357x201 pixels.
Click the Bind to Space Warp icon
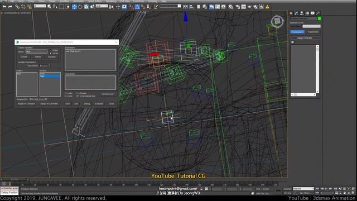[29, 7]
